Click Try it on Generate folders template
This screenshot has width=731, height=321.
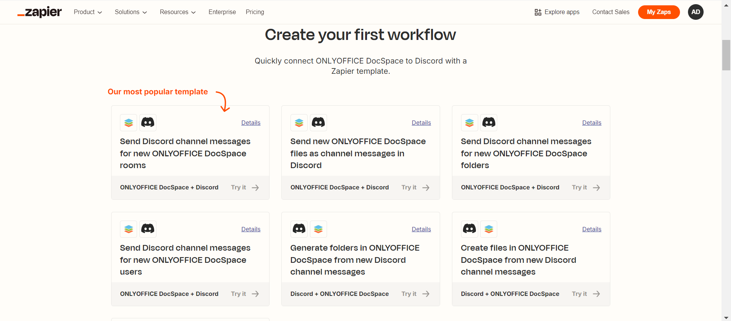tap(415, 294)
